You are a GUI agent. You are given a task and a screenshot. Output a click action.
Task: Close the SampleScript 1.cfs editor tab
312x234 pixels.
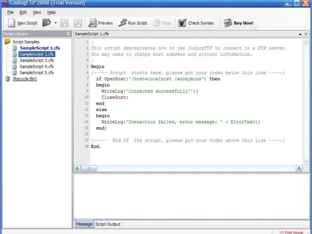306,34
